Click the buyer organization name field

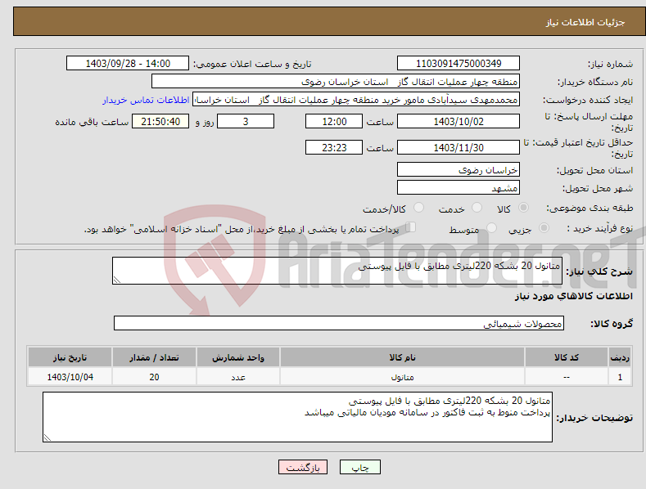[x=336, y=82]
